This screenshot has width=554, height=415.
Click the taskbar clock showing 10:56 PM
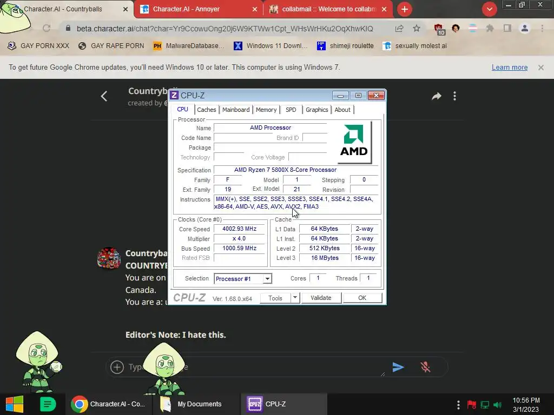[526, 405]
